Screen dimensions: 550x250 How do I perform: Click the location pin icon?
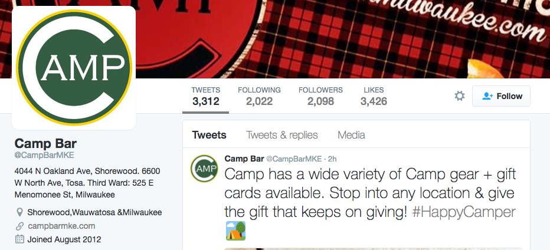[20, 212]
